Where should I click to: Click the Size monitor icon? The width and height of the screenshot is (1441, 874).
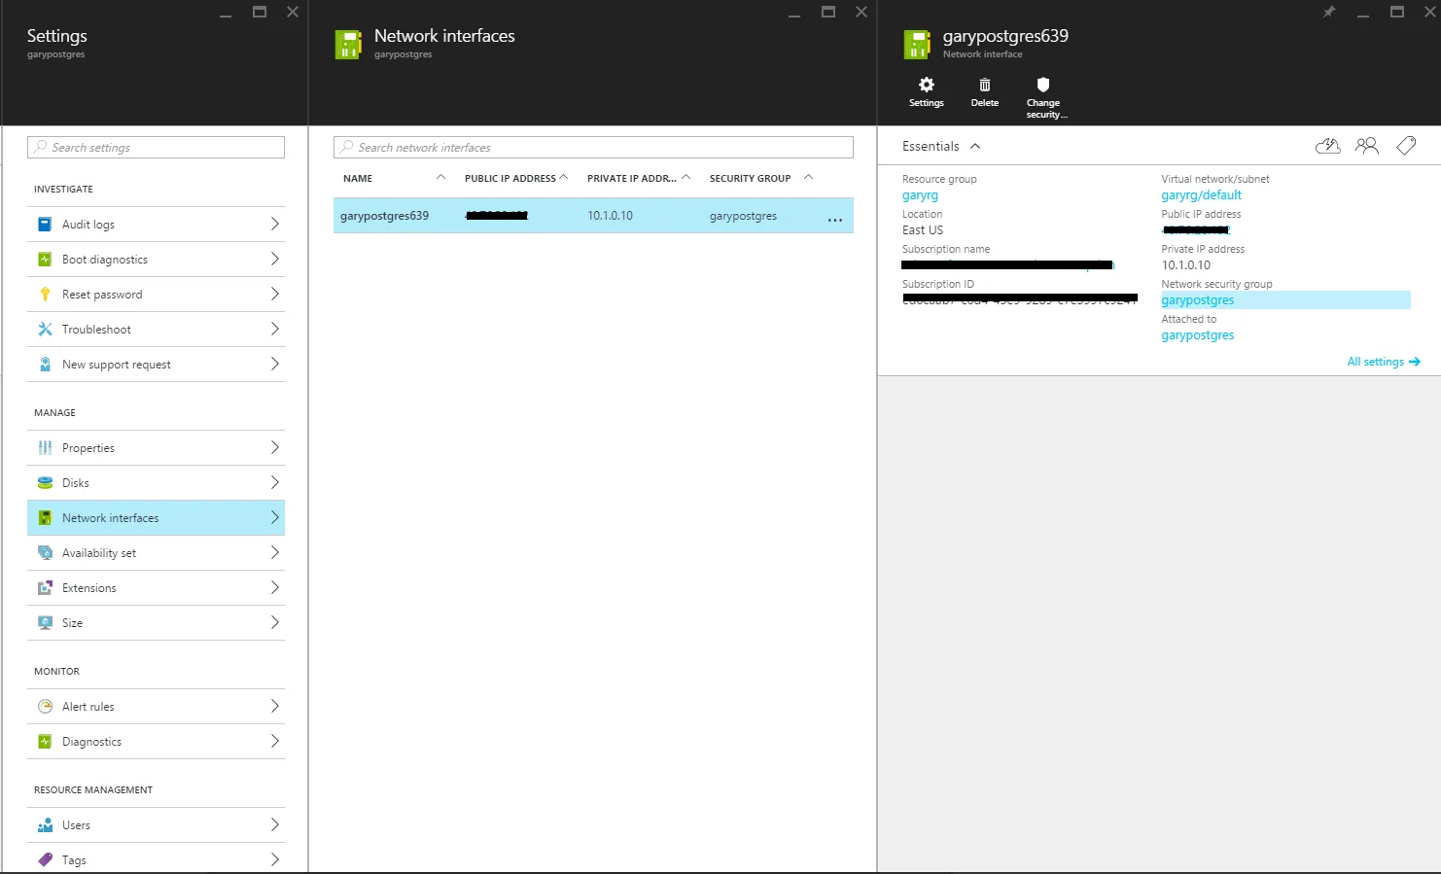(x=45, y=623)
